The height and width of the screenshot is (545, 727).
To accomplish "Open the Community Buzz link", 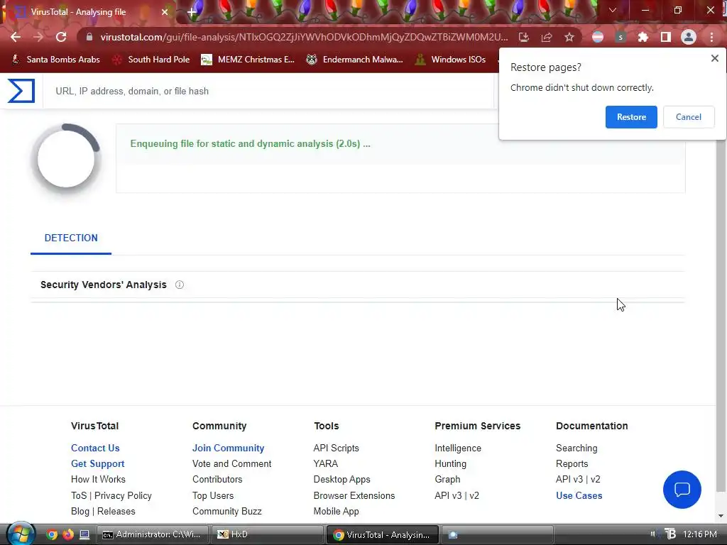I will (226, 511).
